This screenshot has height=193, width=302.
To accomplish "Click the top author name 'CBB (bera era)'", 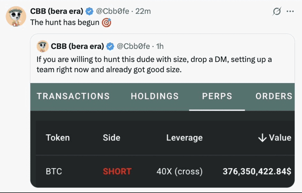I will [56, 11].
